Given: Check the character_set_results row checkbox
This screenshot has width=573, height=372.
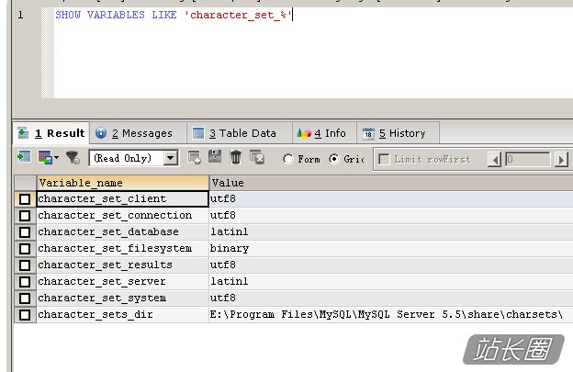Looking at the screenshot, I should (25, 265).
